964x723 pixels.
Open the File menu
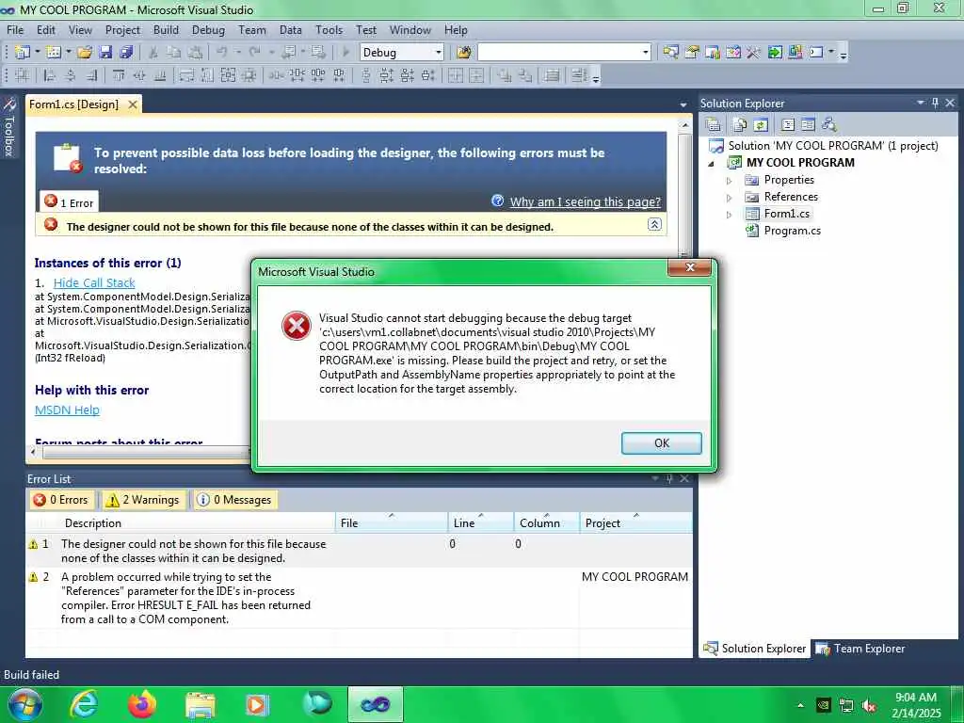[15, 29]
